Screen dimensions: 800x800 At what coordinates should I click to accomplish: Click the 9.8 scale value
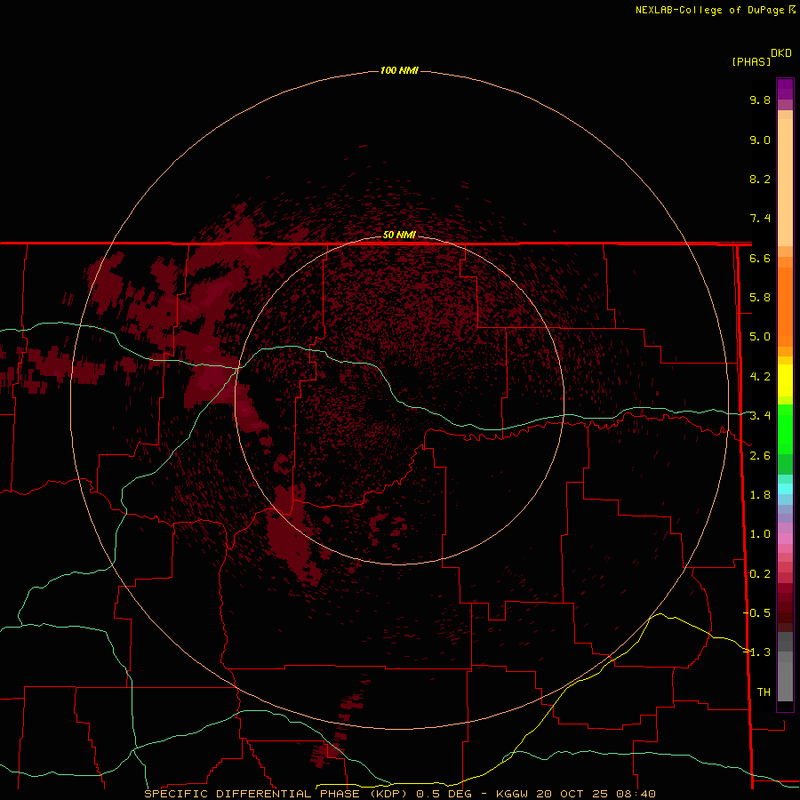coord(760,100)
